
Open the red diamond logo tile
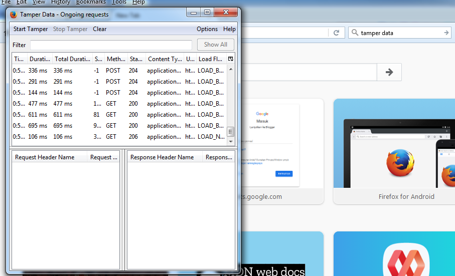(x=395, y=253)
